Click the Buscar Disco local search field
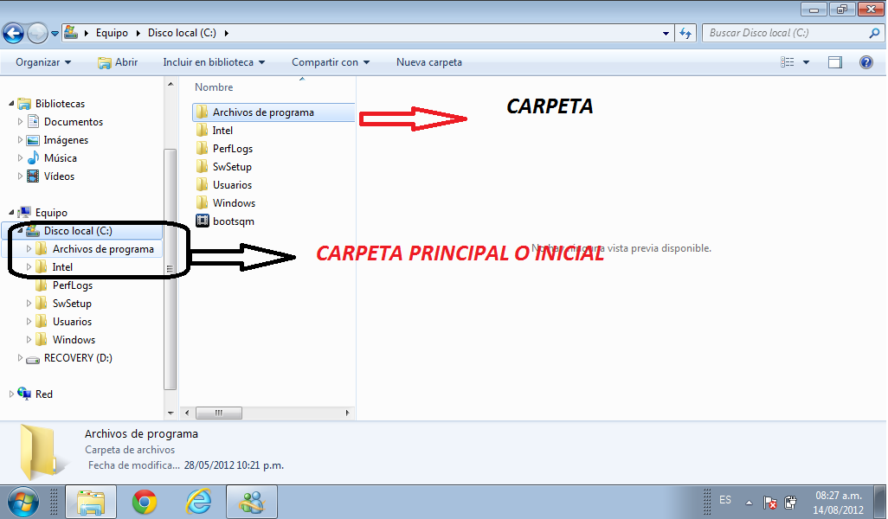The image size is (888, 519). (x=783, y=33)
